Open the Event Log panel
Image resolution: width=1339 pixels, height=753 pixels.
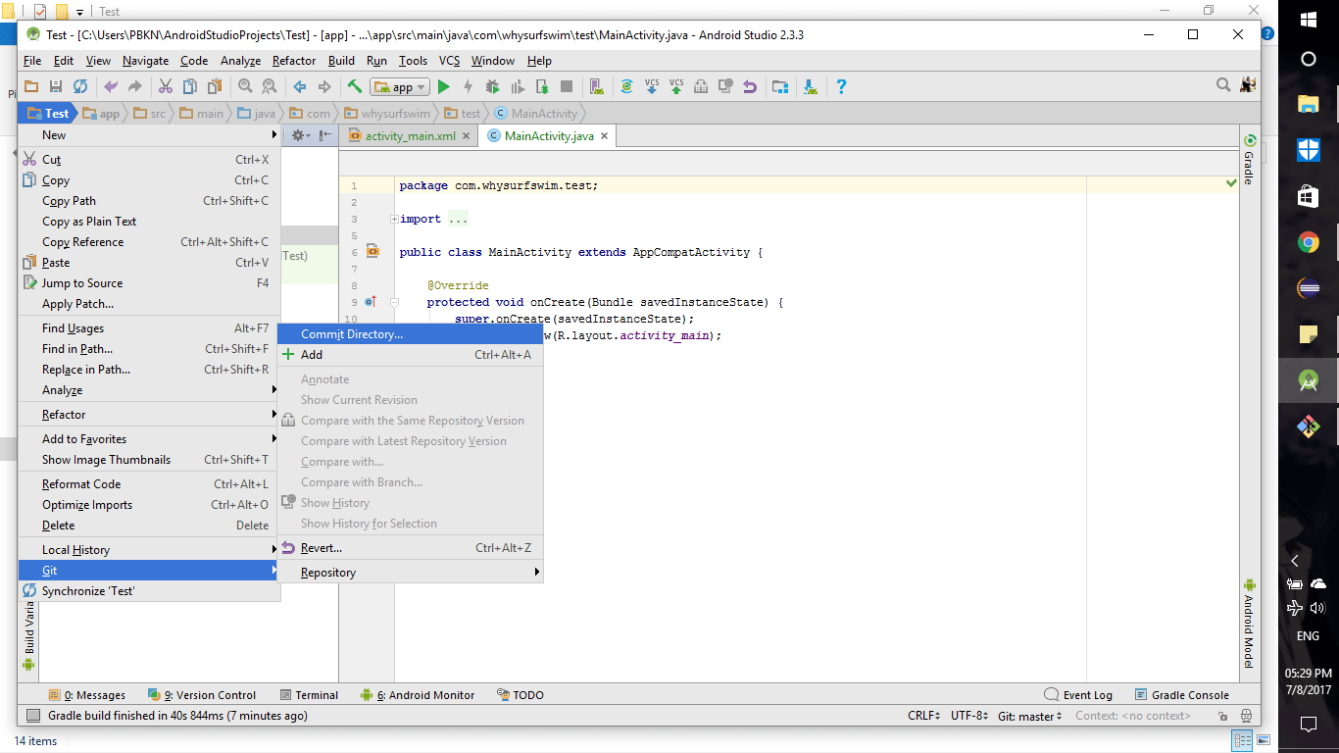click(x=1078, y=695)
